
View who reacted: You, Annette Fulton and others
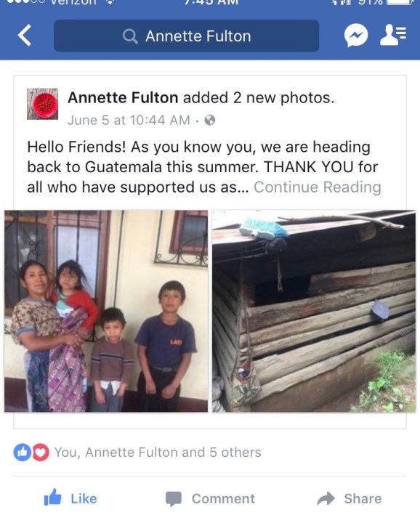pos(158,453)
